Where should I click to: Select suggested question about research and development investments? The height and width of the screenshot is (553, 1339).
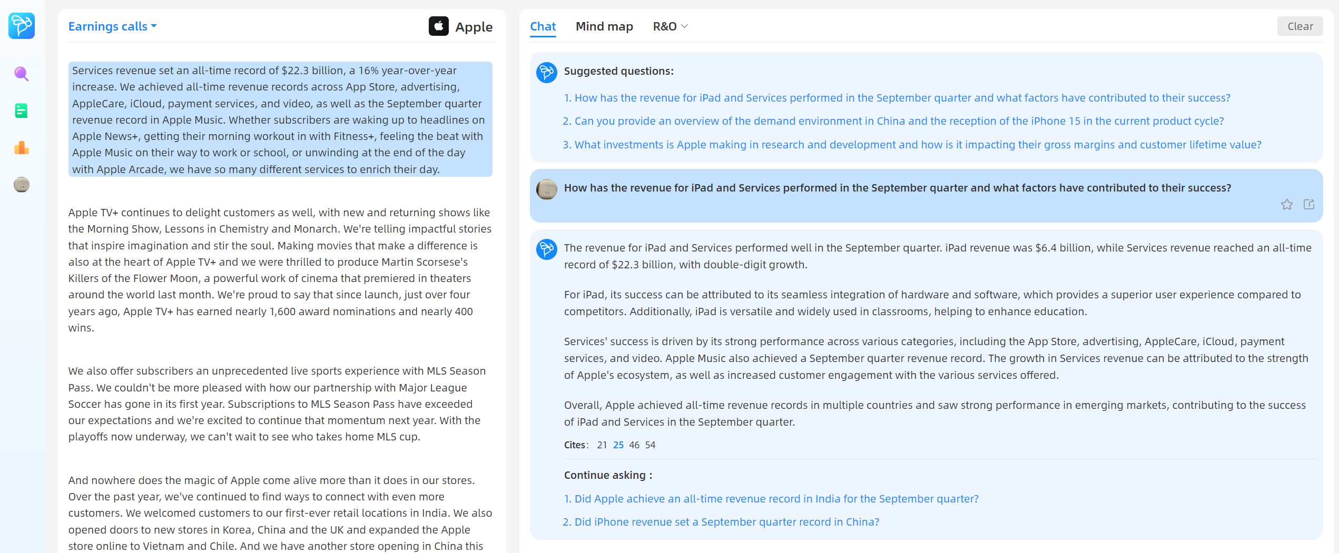pyautogui.click(x=912, y=145)
